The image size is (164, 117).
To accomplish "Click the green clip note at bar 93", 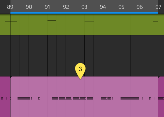I will point(89,22).
